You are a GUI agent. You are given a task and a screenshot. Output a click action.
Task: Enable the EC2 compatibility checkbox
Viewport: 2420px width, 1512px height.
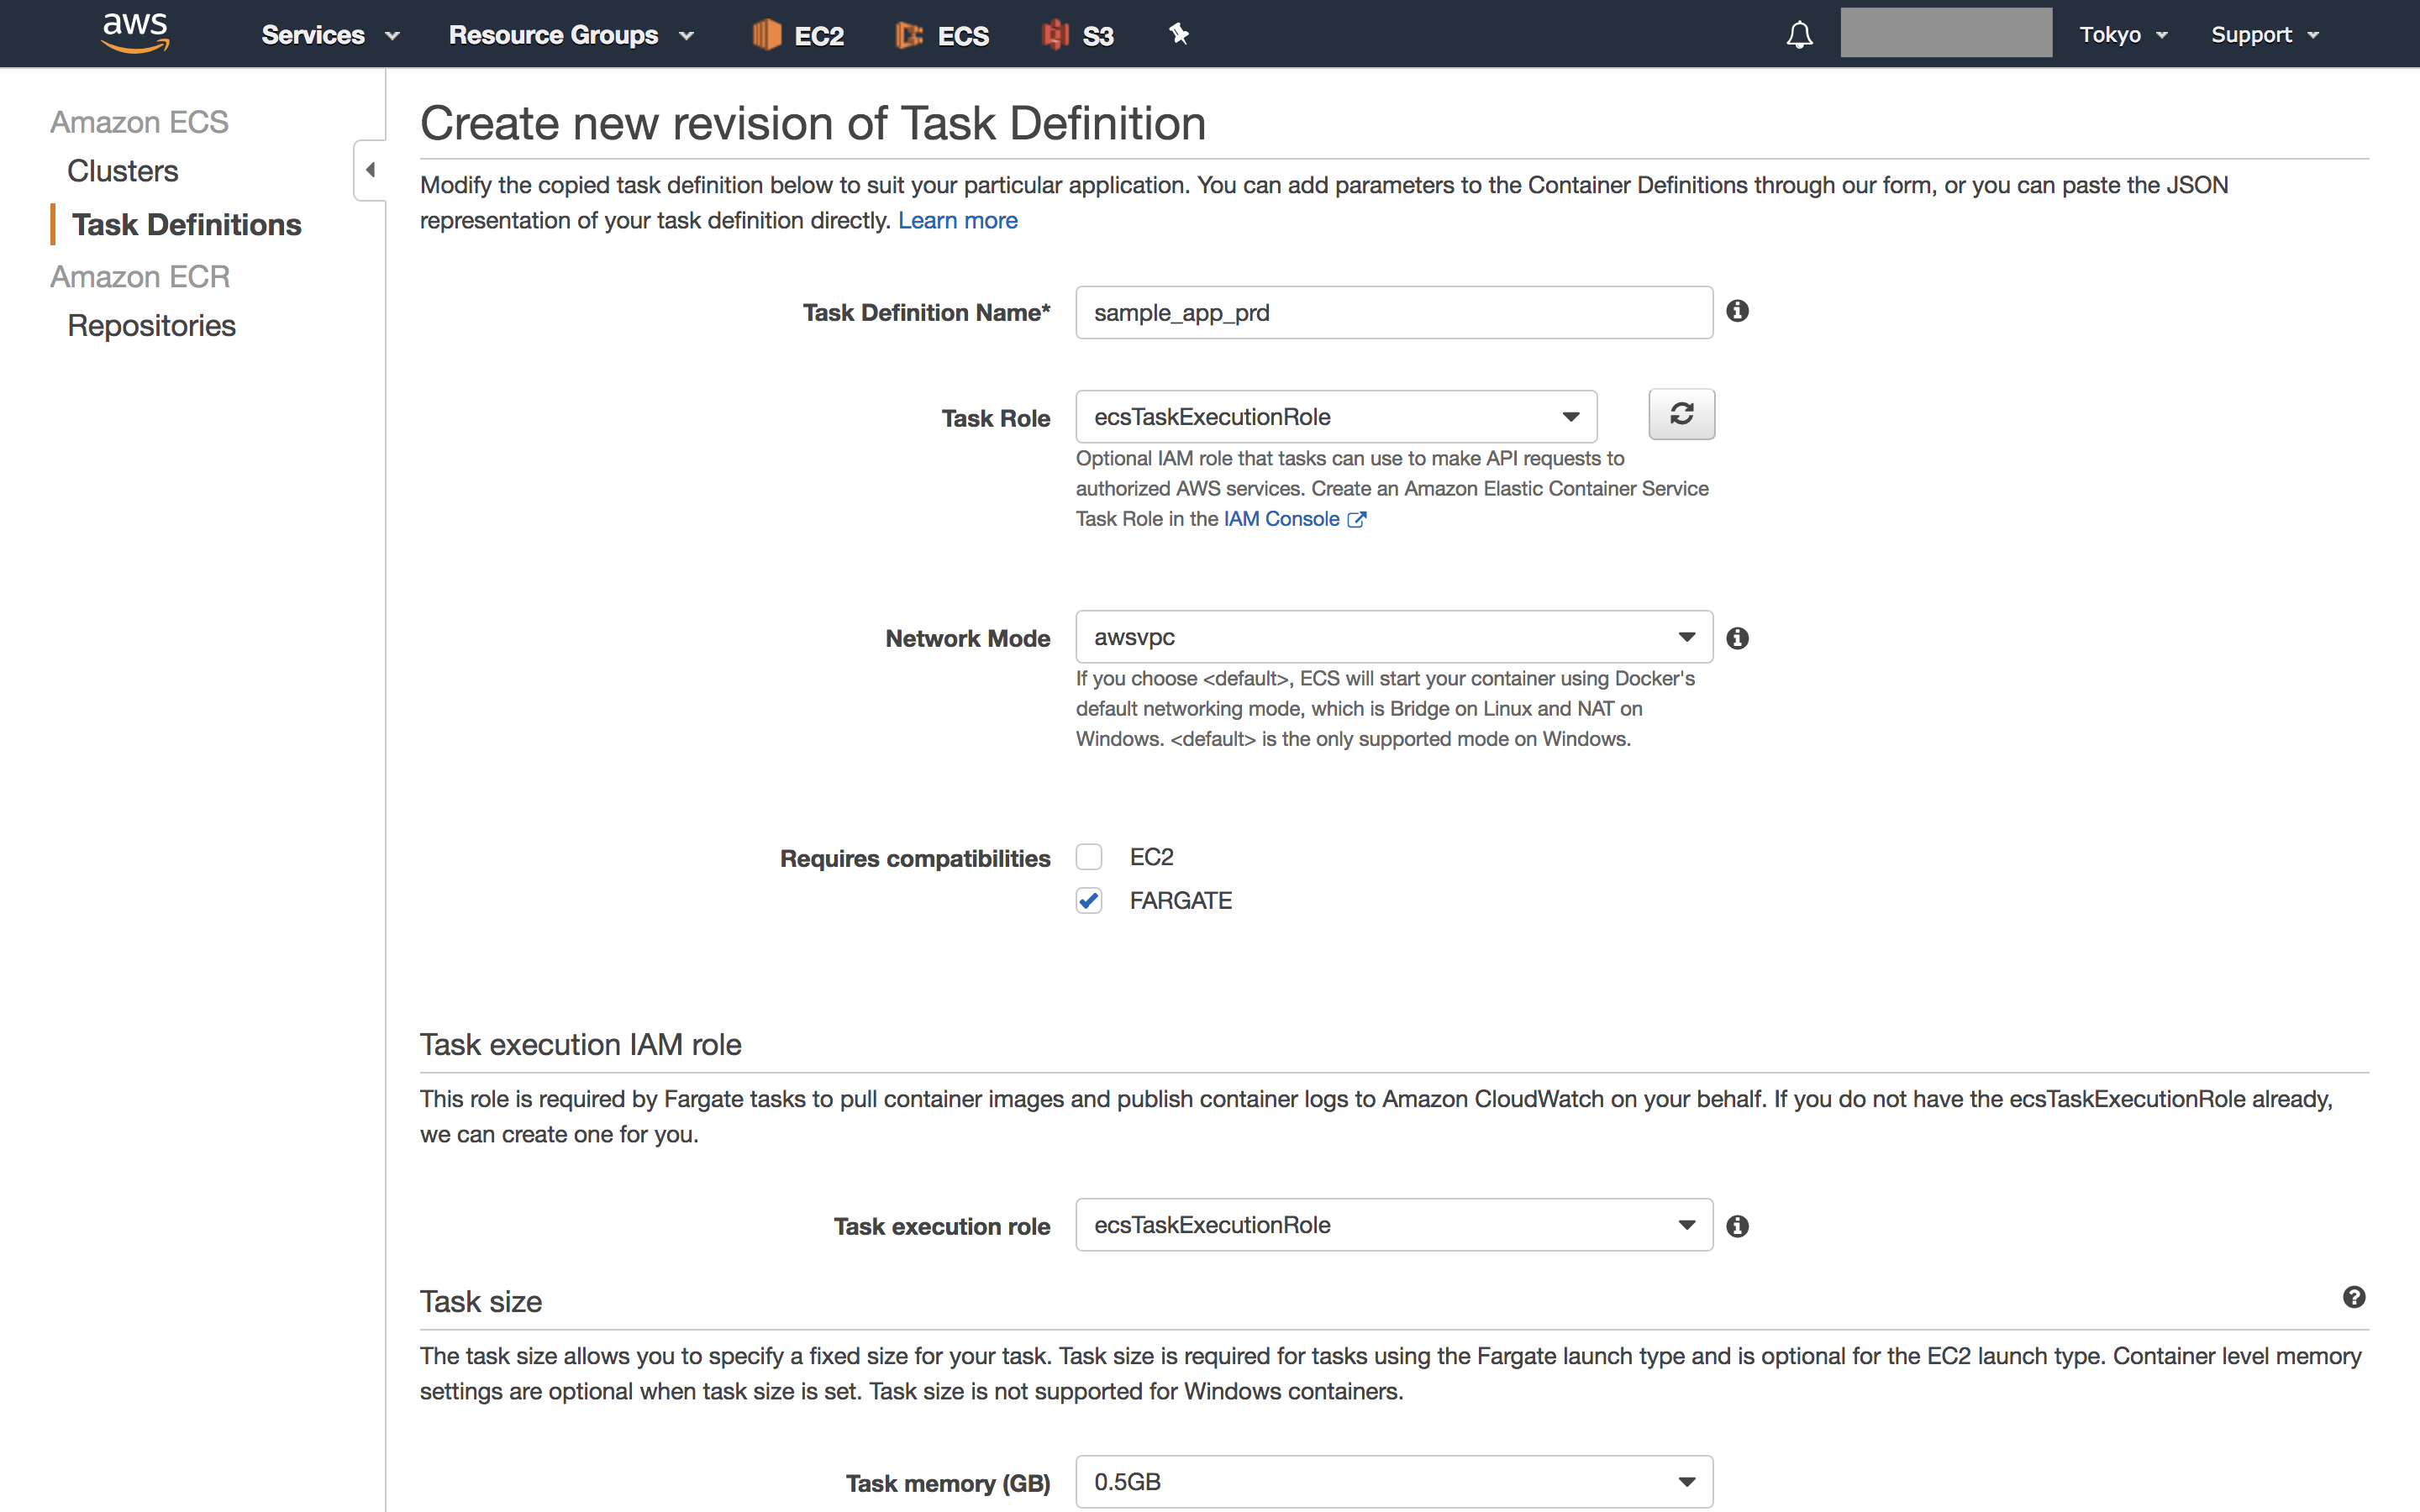[x=1089, y=857]
